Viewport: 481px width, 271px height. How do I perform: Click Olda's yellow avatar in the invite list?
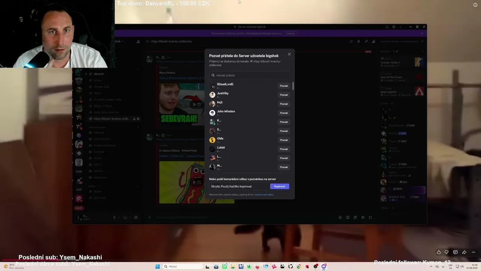(x=212, y=140)
